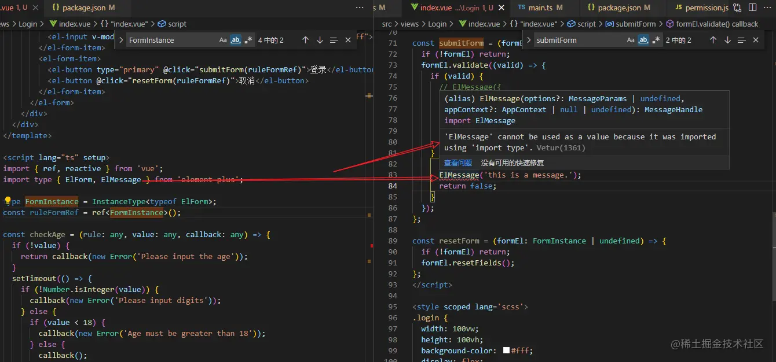
Task: Click 'background-color' CSS property line
Action: pos(477,351)
